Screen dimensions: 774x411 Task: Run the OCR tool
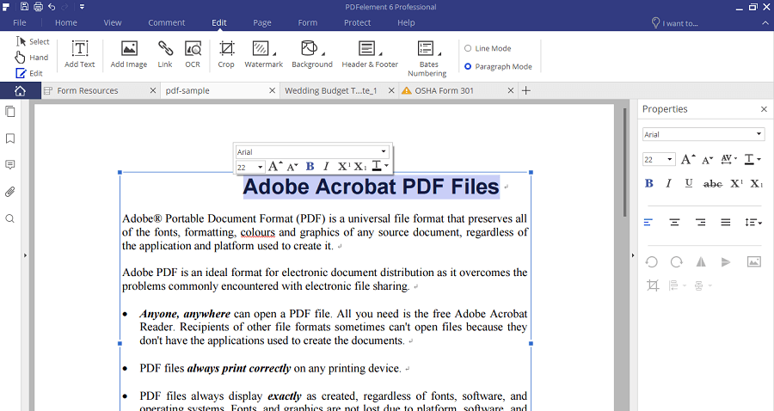tap(193, 54)
